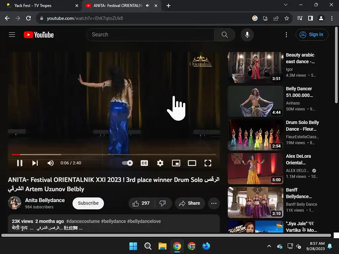This screenshot has height=254, width=339.
Task: Share this video
Action: point(190,203)
